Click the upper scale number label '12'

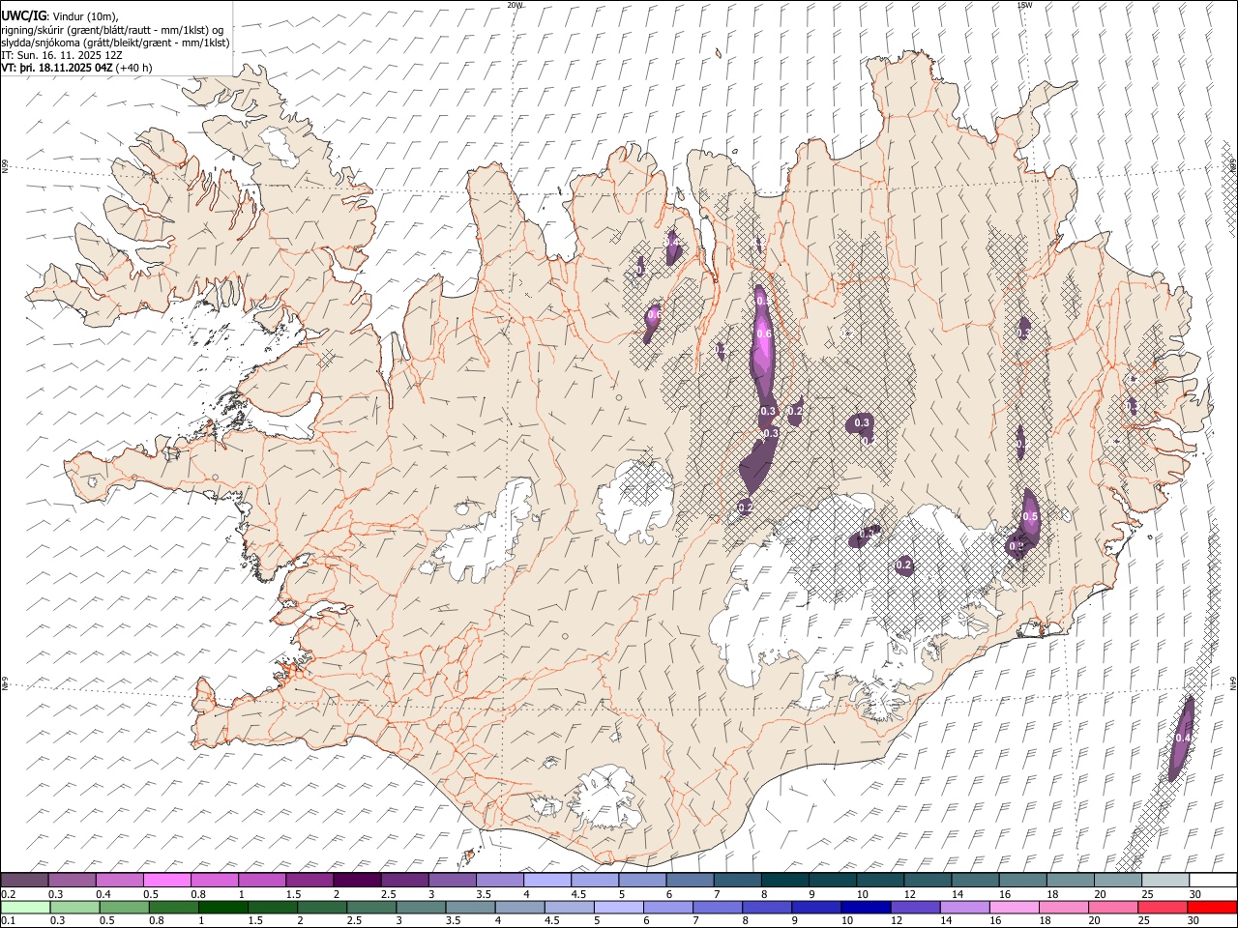tap(912, 894)
